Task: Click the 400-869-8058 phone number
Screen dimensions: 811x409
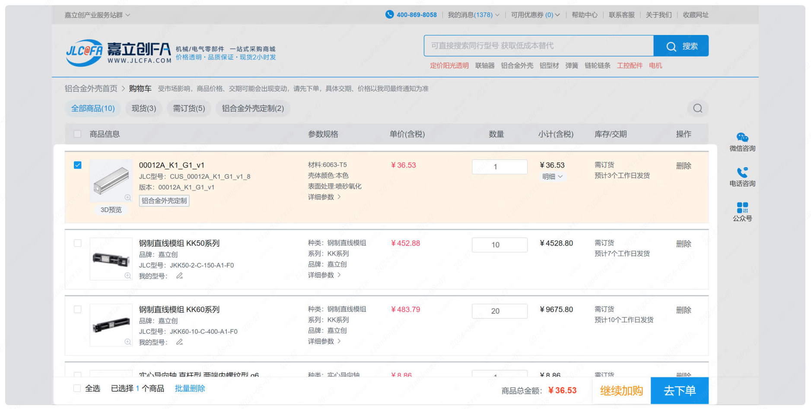Action: coord(417,15)
